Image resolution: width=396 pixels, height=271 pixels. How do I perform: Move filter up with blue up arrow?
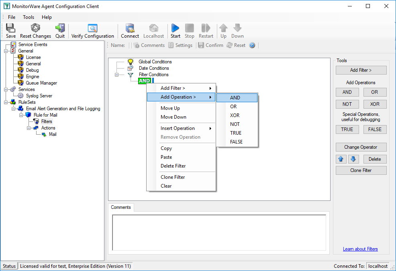[x=341, y=159]
